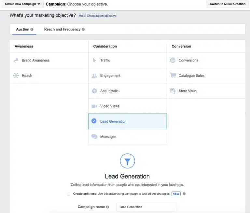Click the Conversions globe icon
The height and width of the screenshot is (213, 250).
pyautogui.click(x=173, y=60)
